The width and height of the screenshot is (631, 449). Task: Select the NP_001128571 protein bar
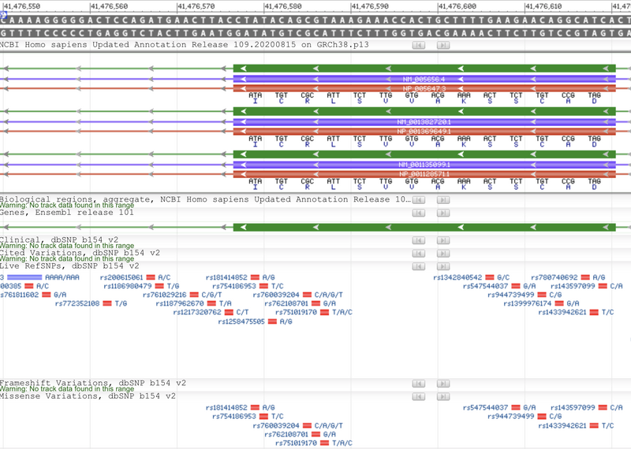coord(424,173)
